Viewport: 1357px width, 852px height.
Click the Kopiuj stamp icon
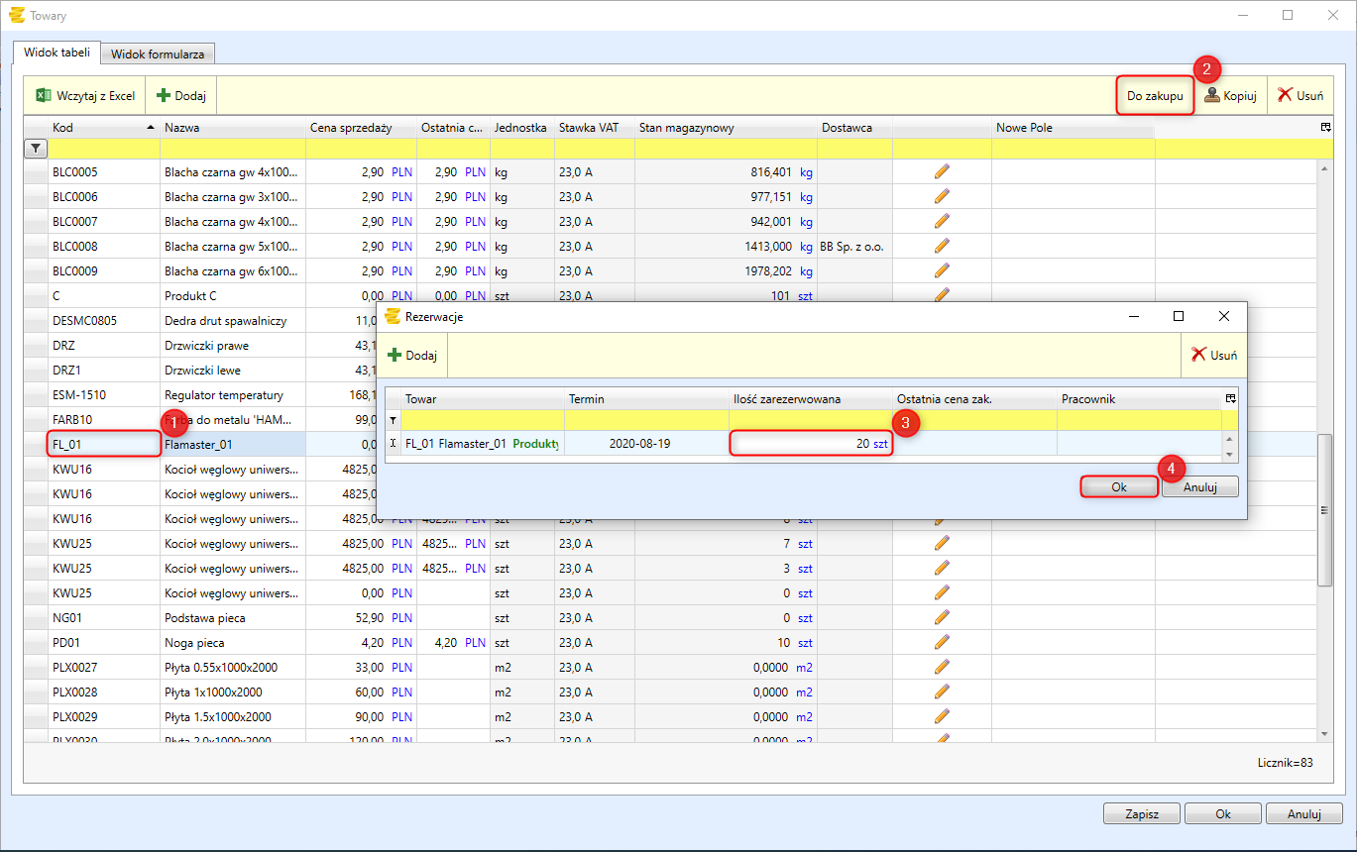coord(1212,96)
